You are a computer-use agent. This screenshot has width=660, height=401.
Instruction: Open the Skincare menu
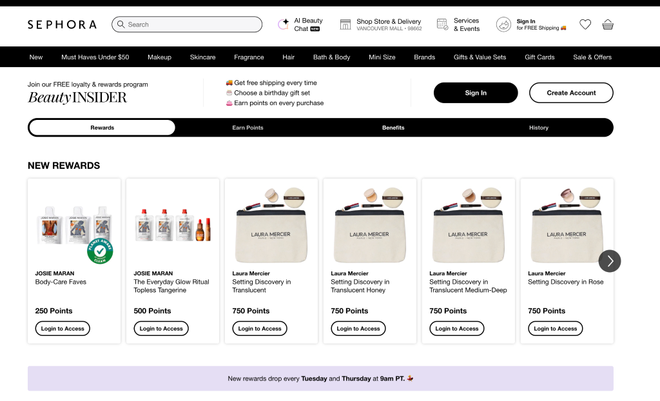[x=202, y=57]
